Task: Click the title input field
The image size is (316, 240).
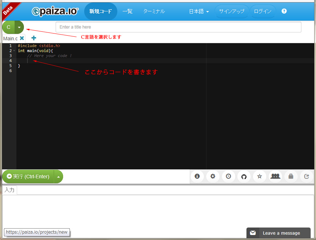Action: [x=178, y=27]
